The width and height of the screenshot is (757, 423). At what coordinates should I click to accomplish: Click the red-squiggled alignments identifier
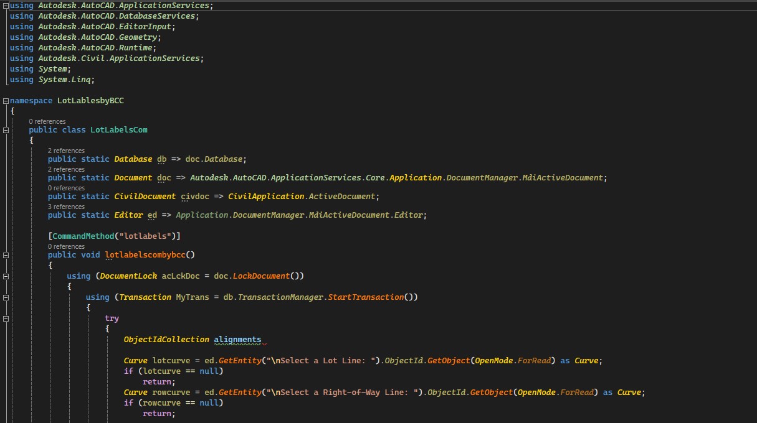pyautogui.click(x=237, y=339)
